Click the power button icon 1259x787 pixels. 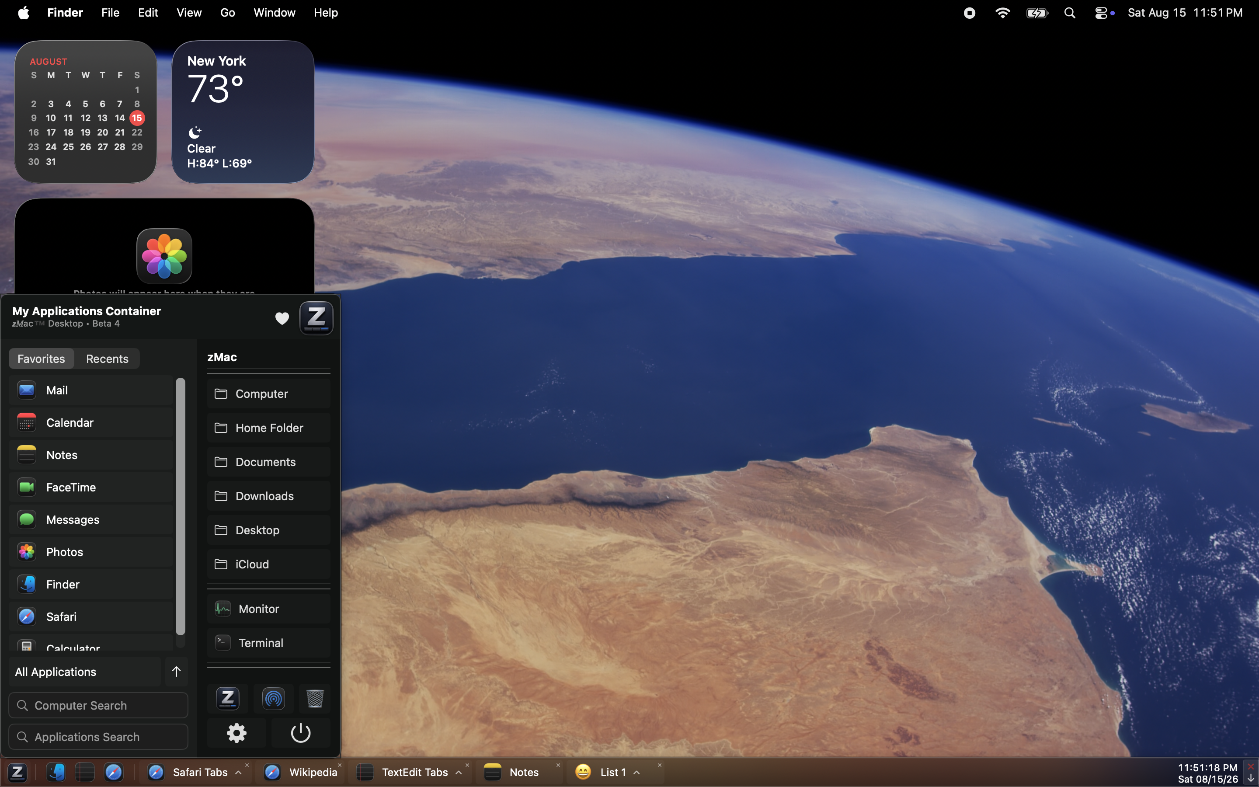click(301, 733)
